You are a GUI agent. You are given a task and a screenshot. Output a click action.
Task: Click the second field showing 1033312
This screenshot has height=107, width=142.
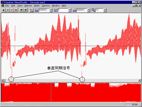[82, 10]
